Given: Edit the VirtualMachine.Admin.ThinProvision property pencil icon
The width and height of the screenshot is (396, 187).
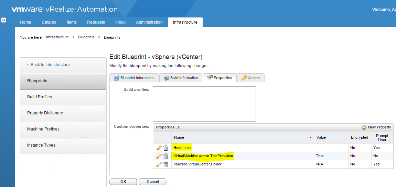Looking at the screenshot, I should click(159, 156).
